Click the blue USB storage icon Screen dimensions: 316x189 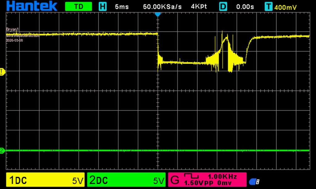point(255,182)
